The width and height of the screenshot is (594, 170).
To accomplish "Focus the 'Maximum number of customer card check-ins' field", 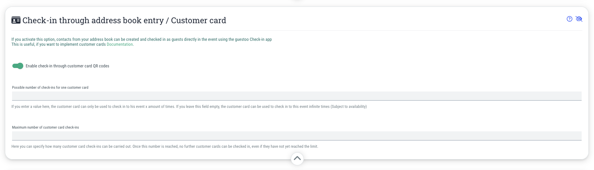I will [297, 136].
